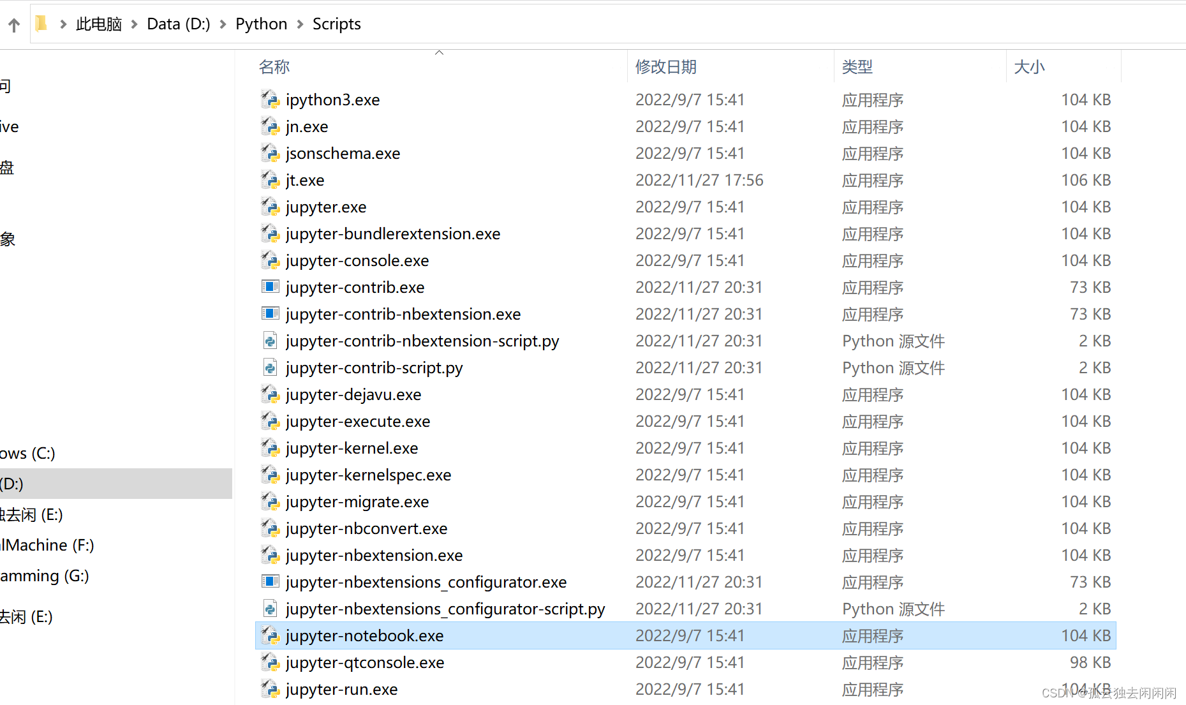Click Python 源文件 type of jupyter-contrib-script.py
Image resolution: width=1186 pixels, height=705 pixels.
(x=893, y=367)
